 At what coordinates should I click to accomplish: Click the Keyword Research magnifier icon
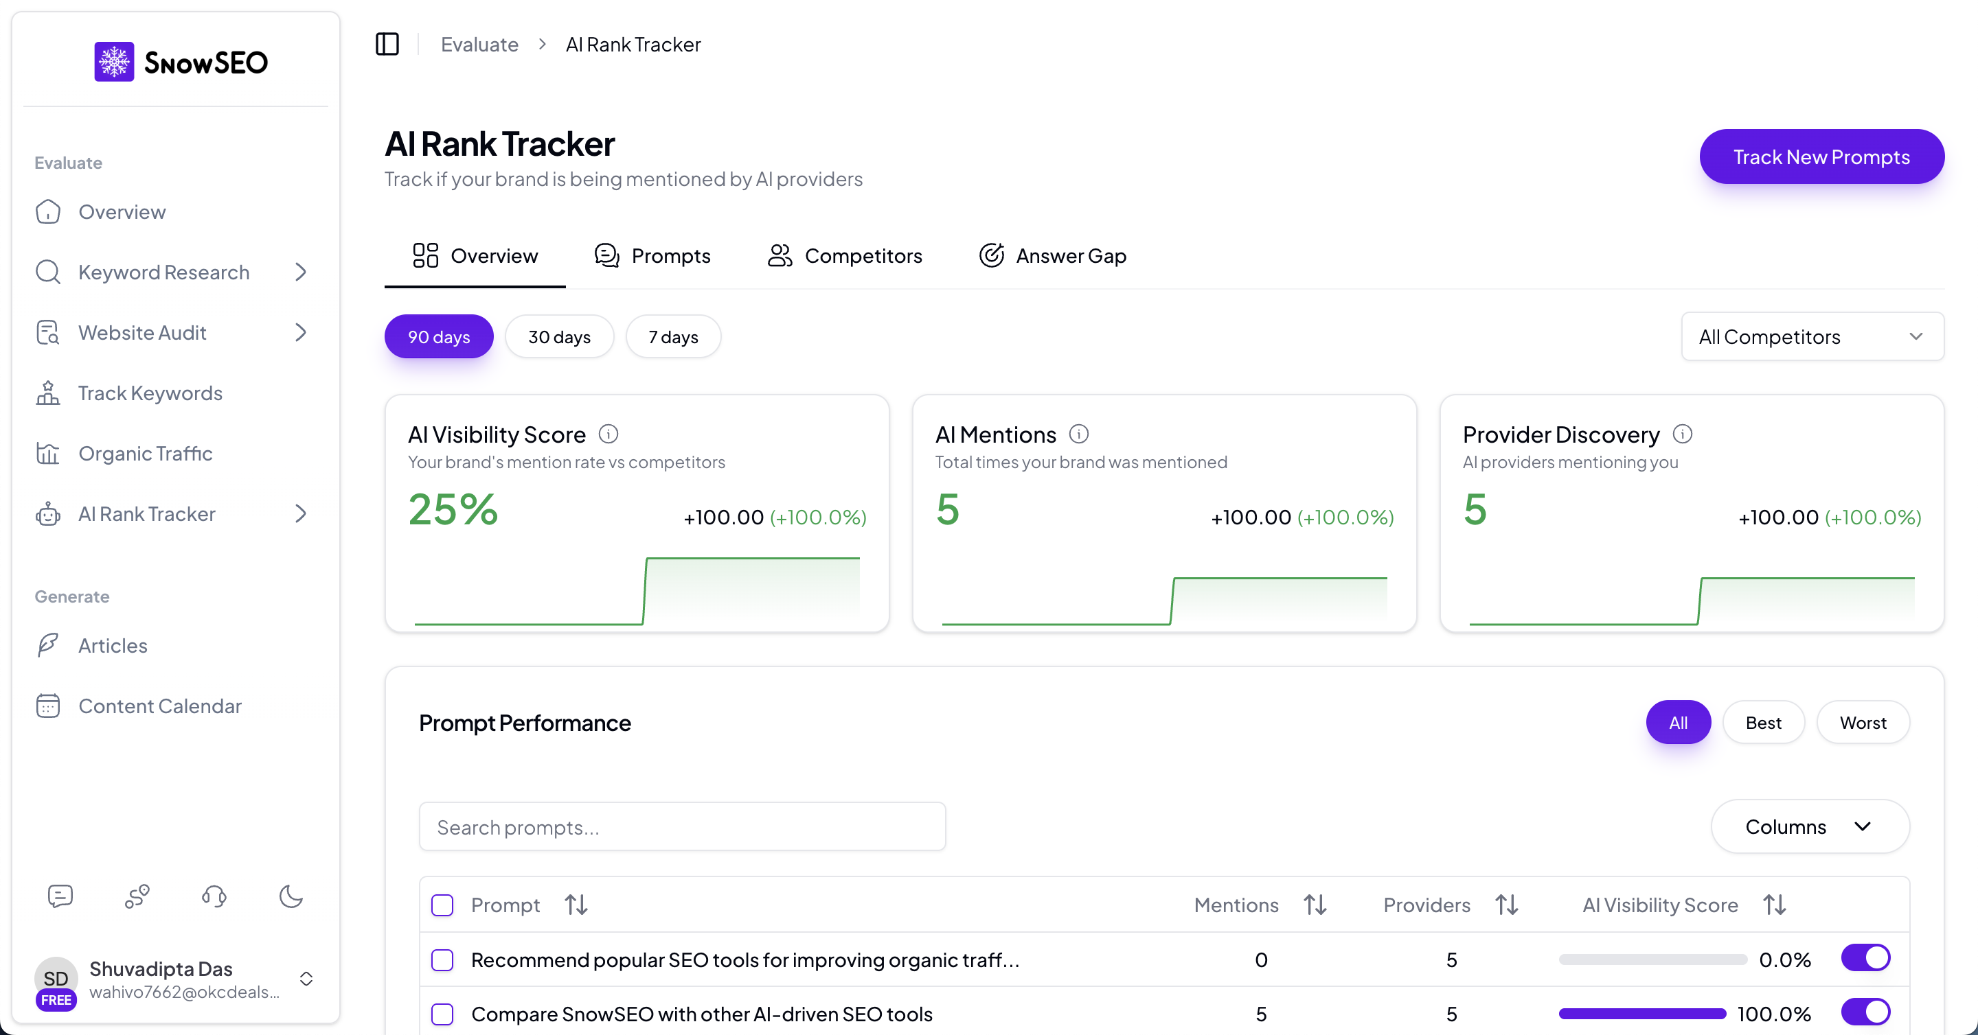(47, 272)
